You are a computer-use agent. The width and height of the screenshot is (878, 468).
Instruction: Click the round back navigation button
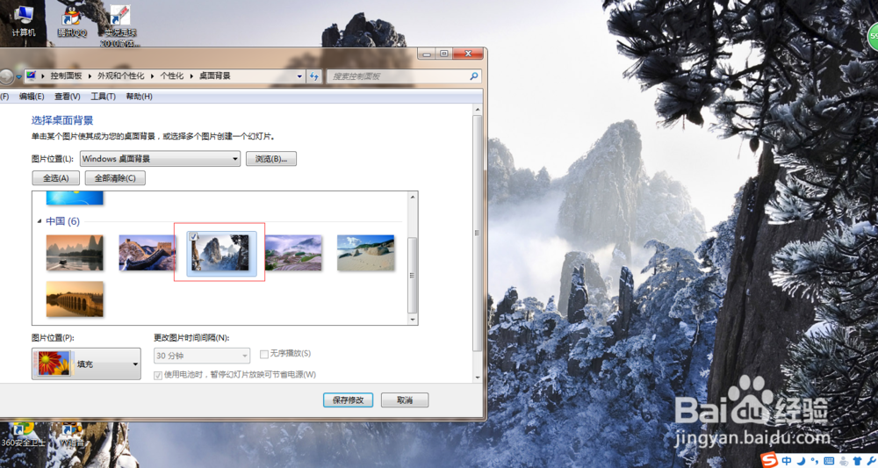pyautogui.click(x=5, y=76)
